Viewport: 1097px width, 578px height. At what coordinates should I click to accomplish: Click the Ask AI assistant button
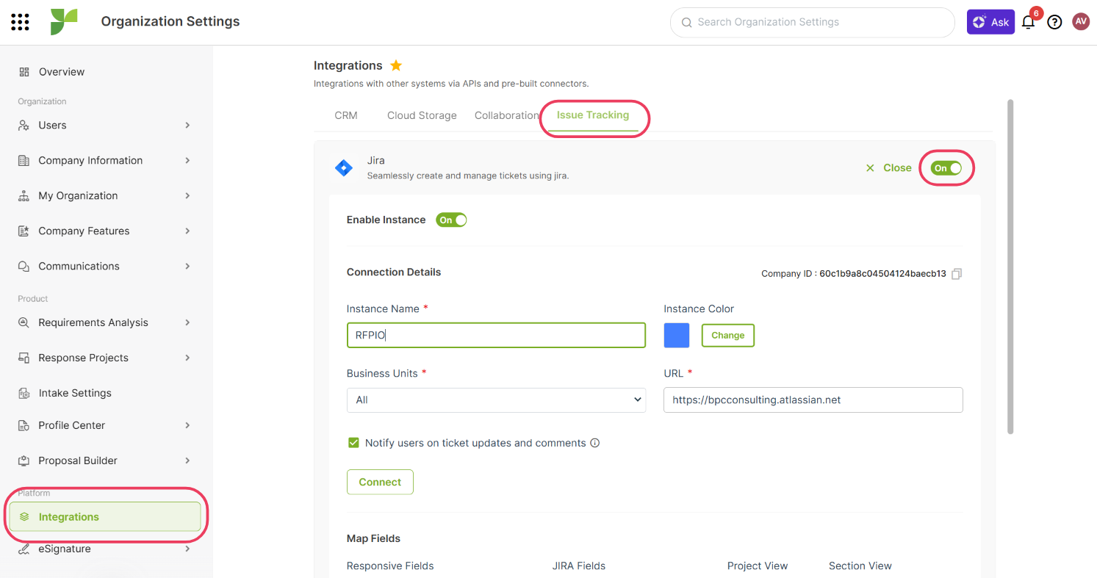tap(990, 22)
